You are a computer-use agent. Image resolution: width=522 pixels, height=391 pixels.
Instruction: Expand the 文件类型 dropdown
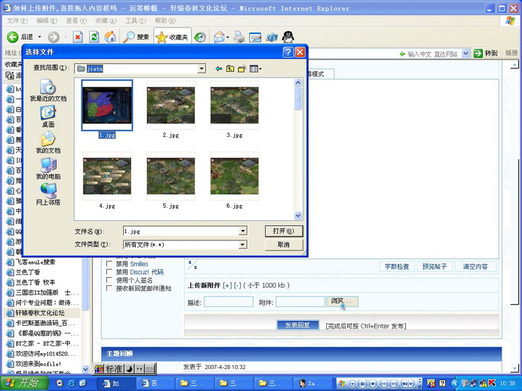(243, 244)
